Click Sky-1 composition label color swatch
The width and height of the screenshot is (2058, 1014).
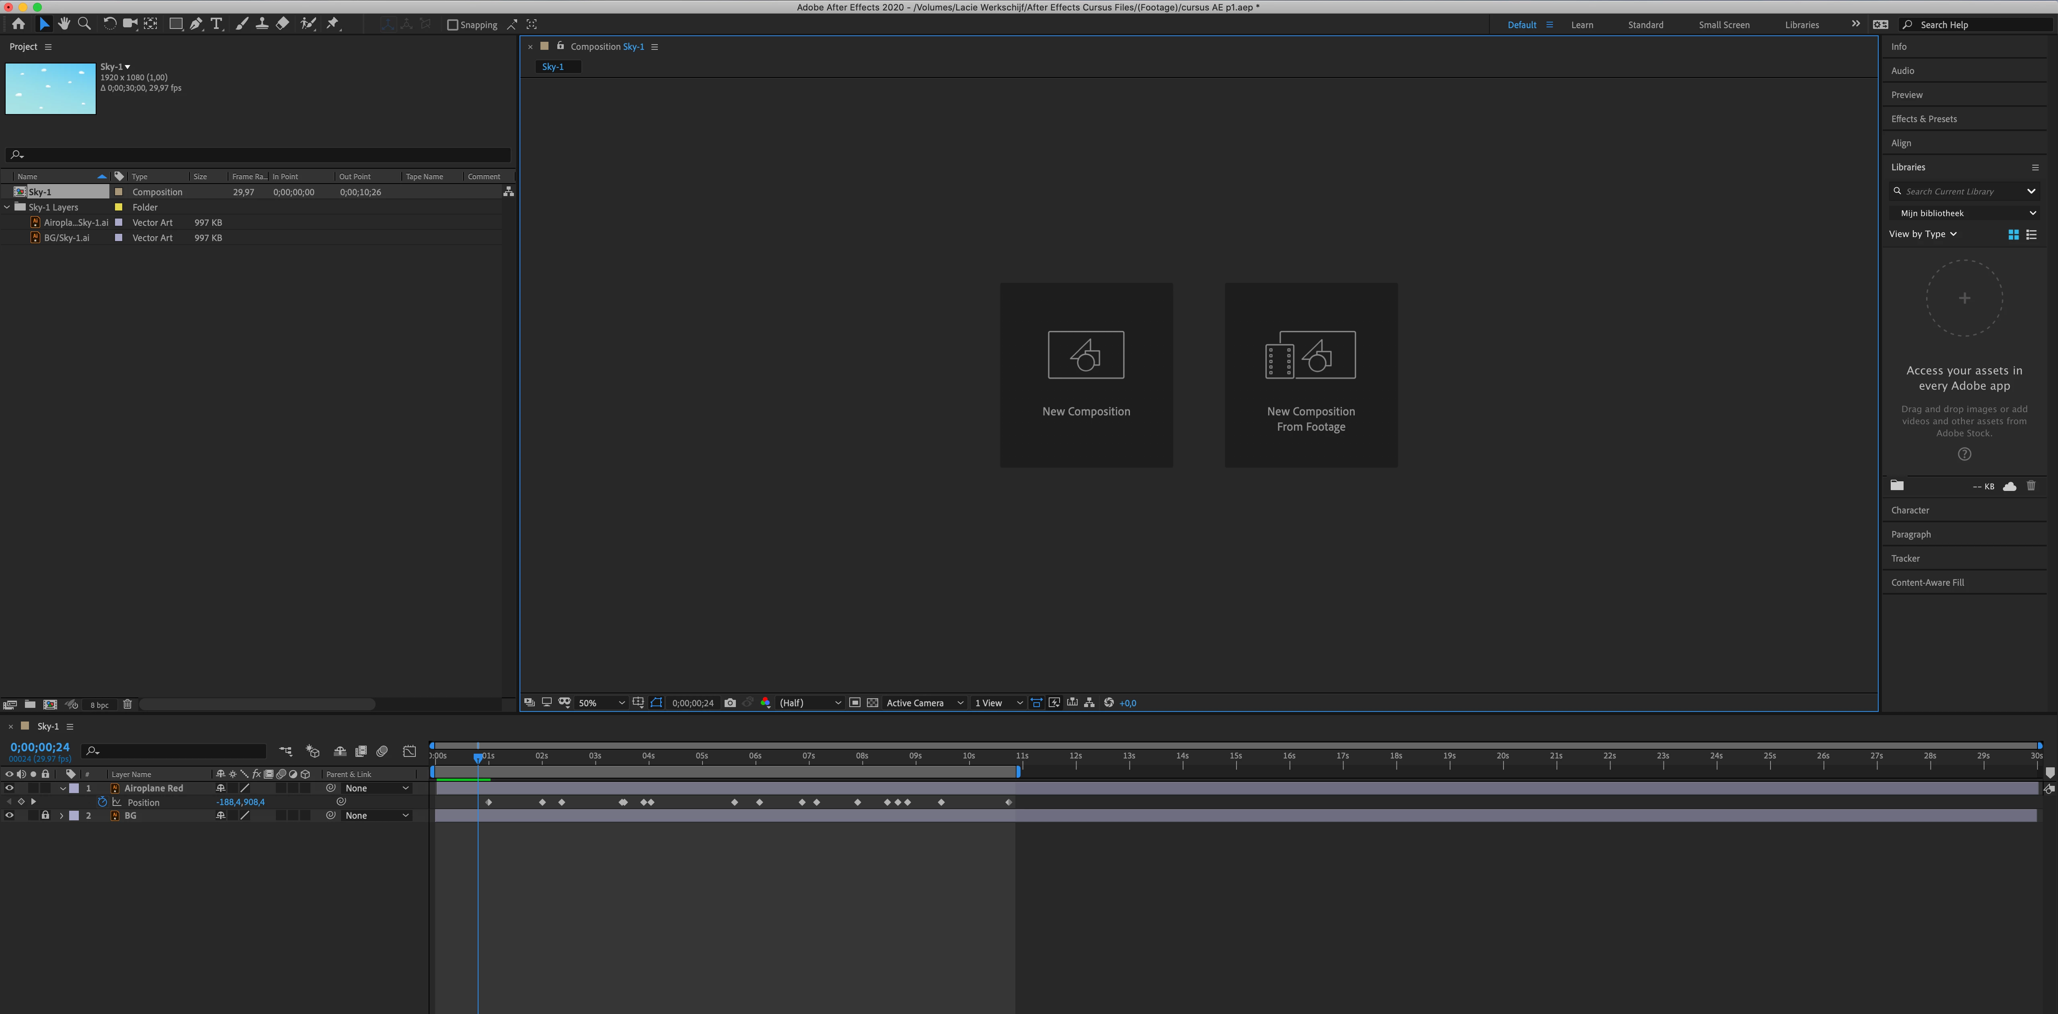(x=119, y=192)
